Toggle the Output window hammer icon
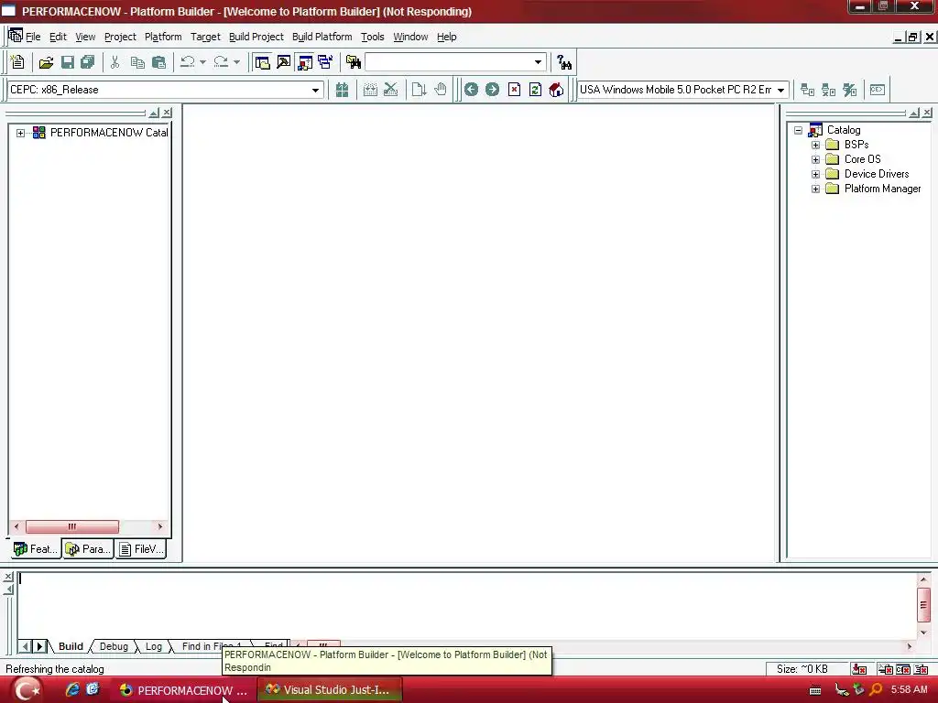This screenshot has width=938, height=703. (x=284, y=61)
